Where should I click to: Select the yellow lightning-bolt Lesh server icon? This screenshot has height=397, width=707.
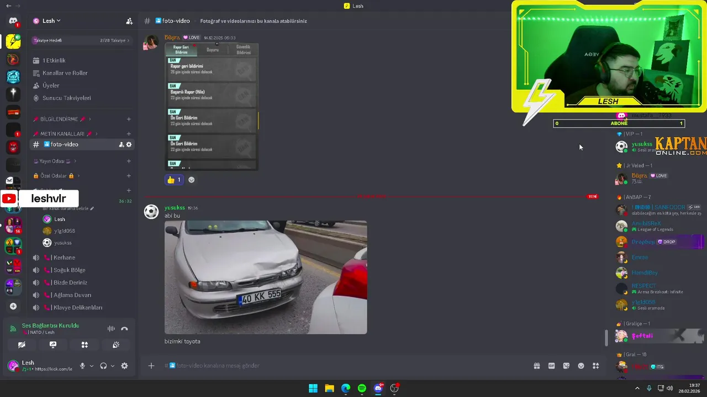coord(13,41)
